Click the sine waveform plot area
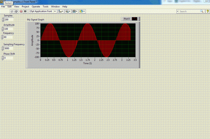 (x=88, y=40)
